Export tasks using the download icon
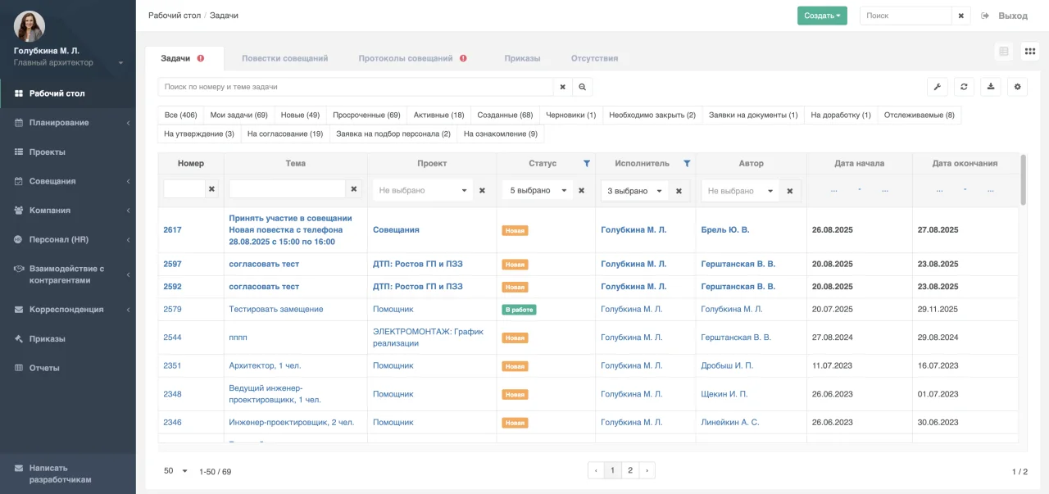Screen dimensions: 1049x494 pyautogui.click(x=990, y=86)
